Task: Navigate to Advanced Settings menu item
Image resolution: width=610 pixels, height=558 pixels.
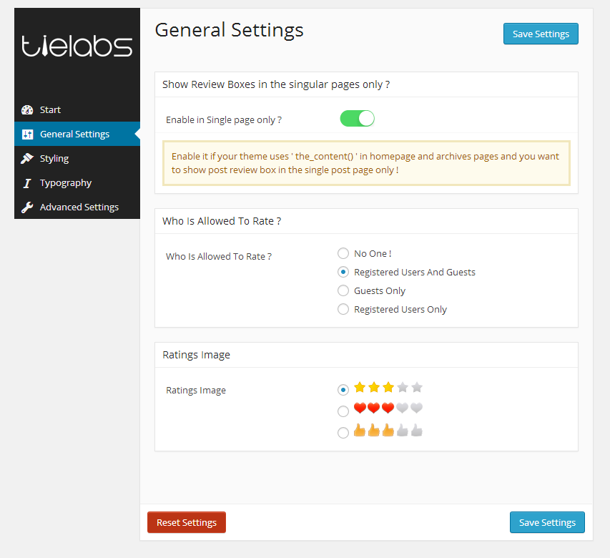Action: [79, 207]
